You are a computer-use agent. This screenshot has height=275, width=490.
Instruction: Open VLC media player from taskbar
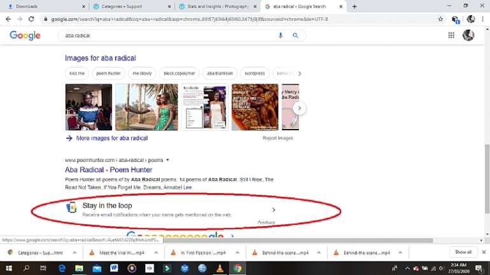coord(220,268)
